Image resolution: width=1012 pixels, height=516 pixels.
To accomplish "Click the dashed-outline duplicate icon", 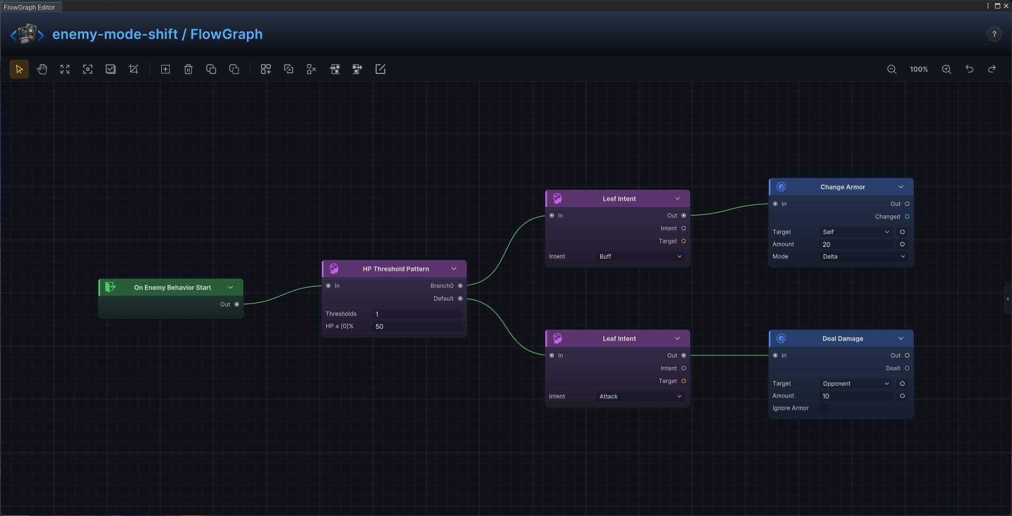I will point(234,69).
